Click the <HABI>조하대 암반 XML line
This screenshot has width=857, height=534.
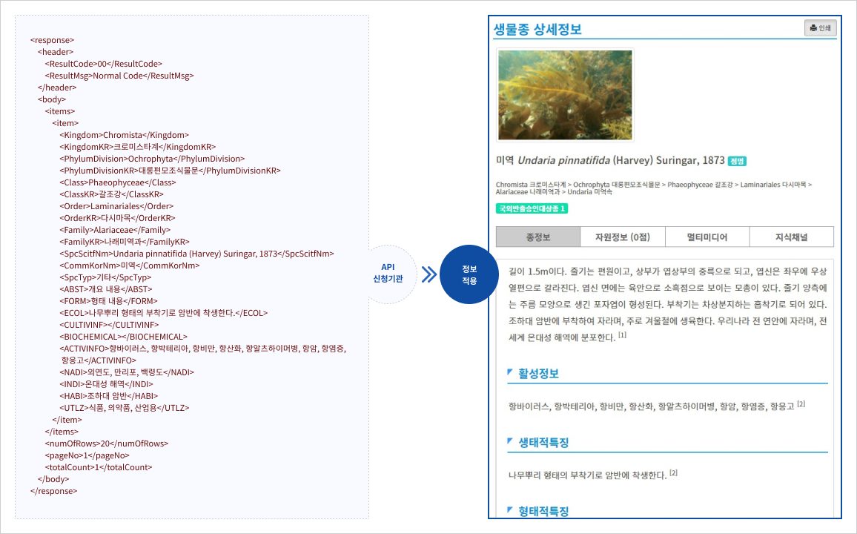(109, 396)
